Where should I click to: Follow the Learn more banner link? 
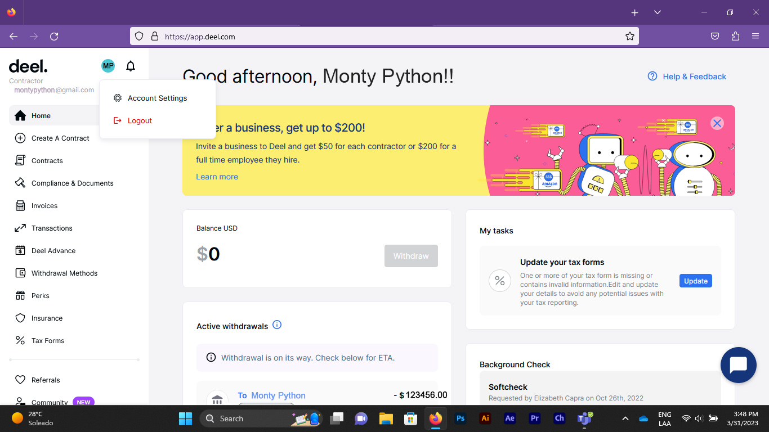pos(217,177)
